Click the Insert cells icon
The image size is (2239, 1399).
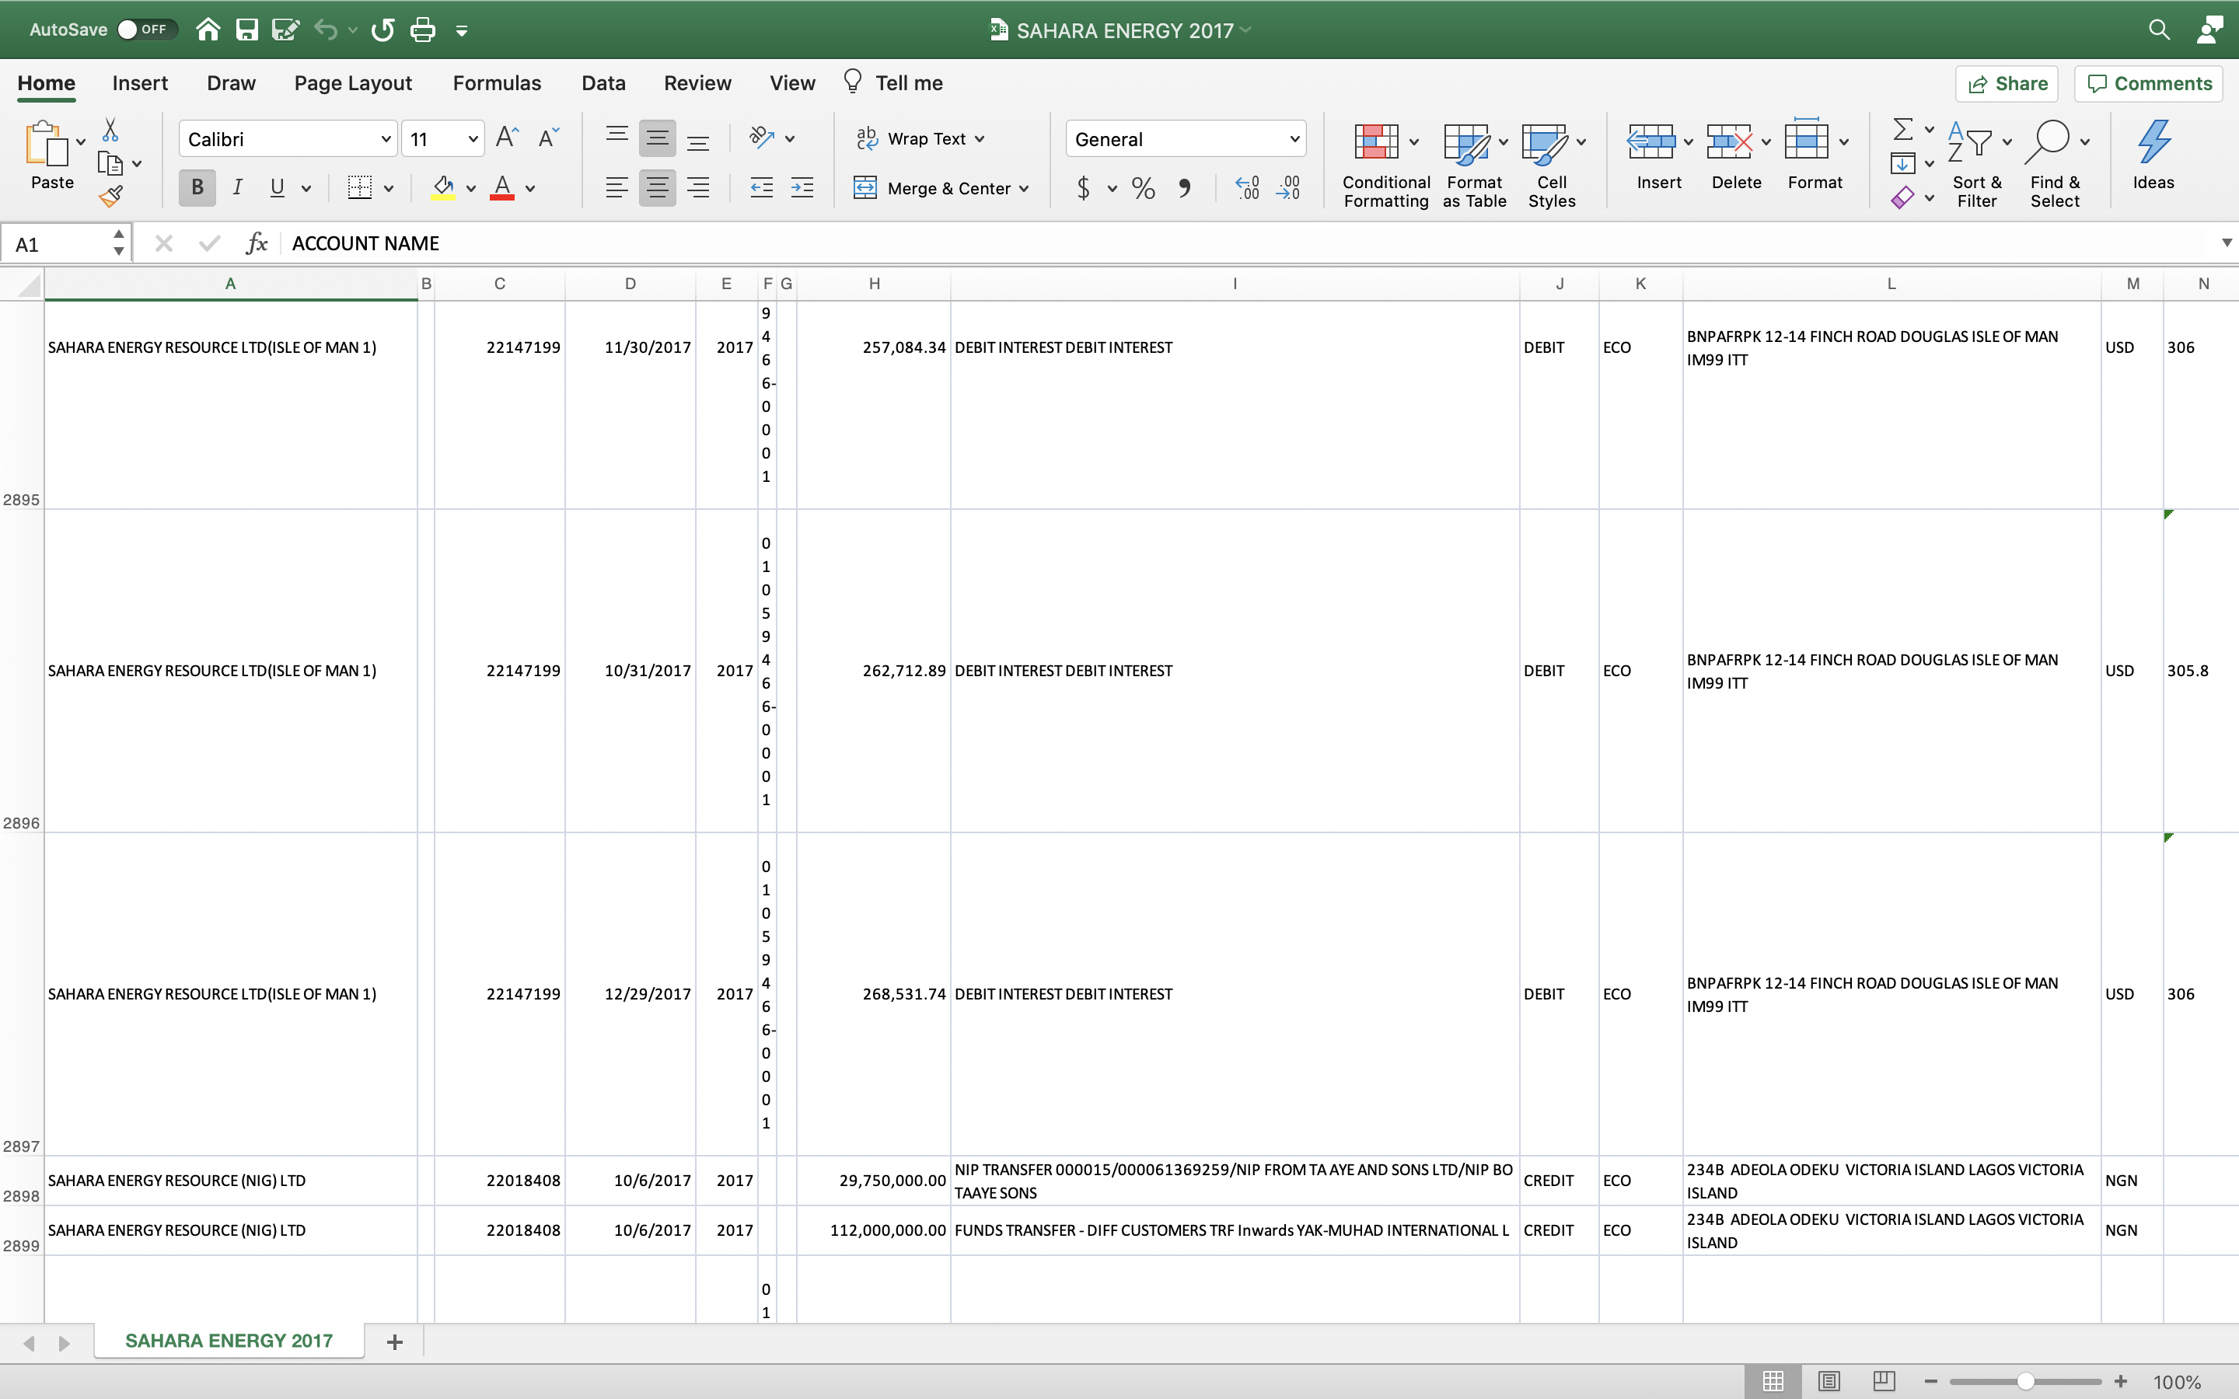click(x=1651, y=141)
